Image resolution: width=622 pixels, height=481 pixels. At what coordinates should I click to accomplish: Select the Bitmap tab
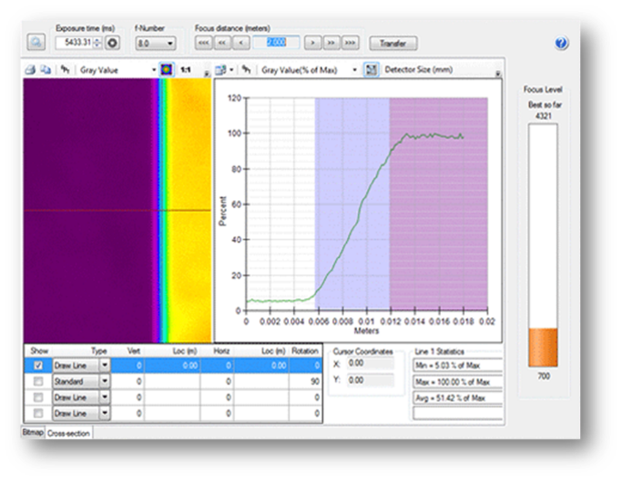click(x=32, y=433)
